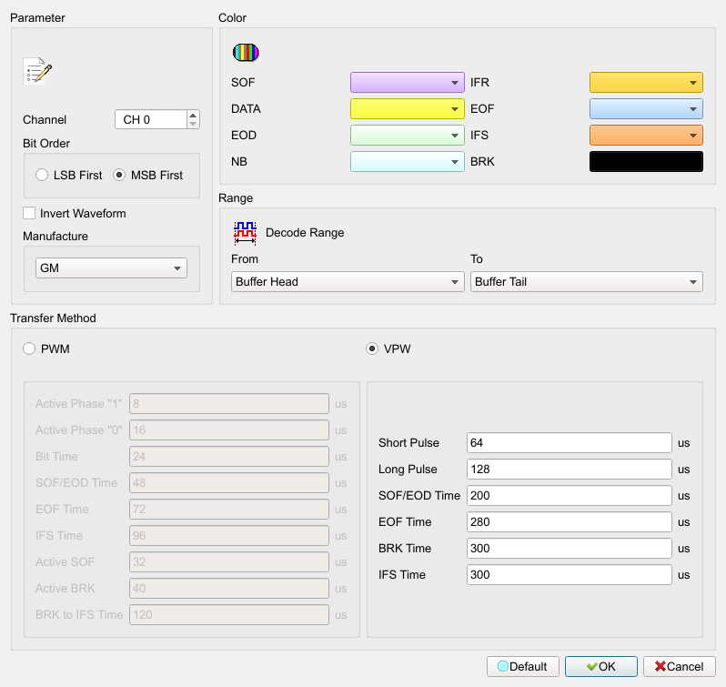Open the IFS orange color dropdown

646,136
